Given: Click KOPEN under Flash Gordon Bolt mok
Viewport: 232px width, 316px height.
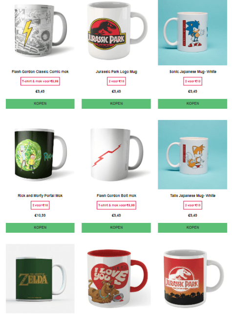Looking at the screenshot, I should coord(116,227).
